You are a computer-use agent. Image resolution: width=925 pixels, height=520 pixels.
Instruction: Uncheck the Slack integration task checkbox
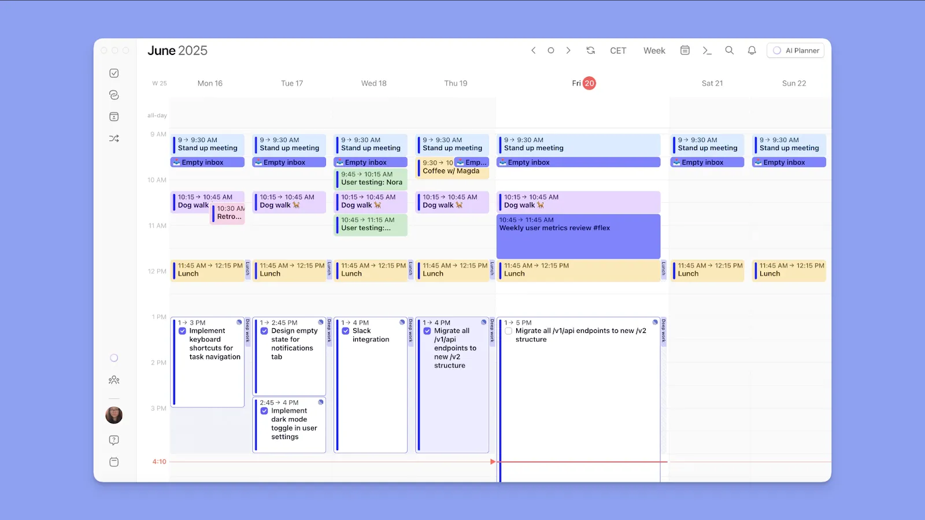click(346, 330)
